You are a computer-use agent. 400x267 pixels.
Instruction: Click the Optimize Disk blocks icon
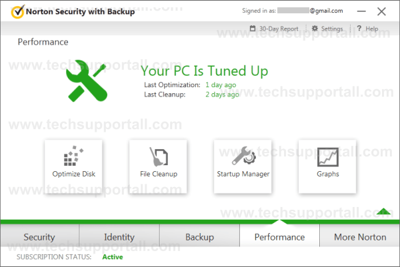(x=73, y=156)
